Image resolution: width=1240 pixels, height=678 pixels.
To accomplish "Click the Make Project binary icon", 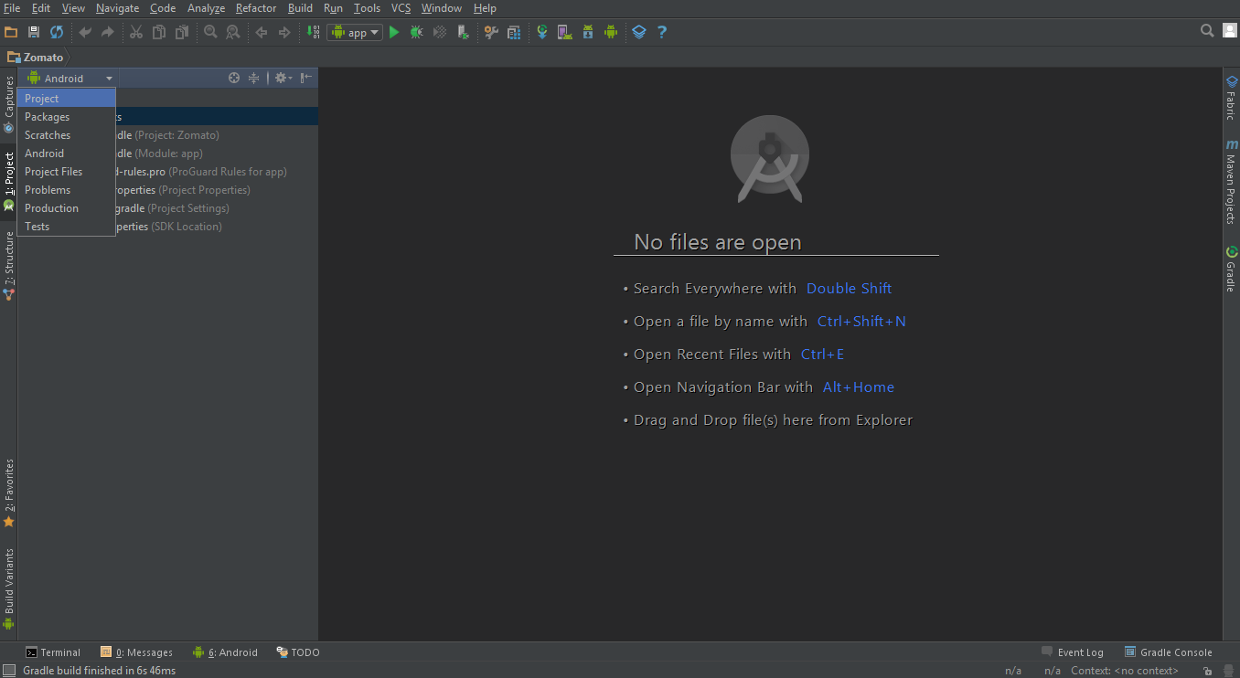I will tap(314, 32).
